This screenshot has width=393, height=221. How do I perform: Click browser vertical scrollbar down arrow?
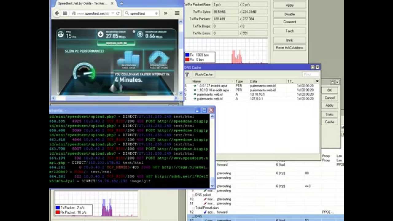coord(181,93)
